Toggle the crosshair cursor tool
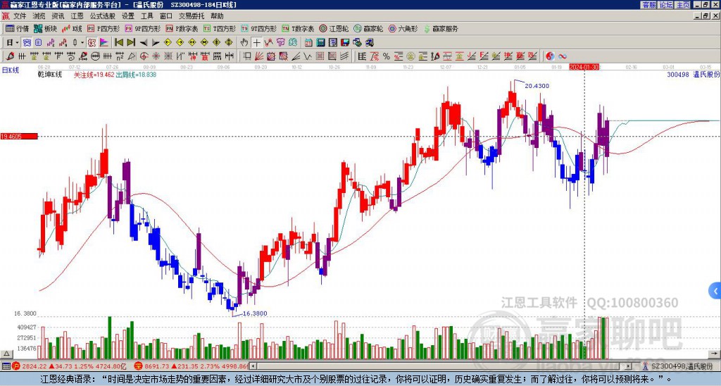The width and height of the screenshot is (721, 386). [x=256, y=43]
